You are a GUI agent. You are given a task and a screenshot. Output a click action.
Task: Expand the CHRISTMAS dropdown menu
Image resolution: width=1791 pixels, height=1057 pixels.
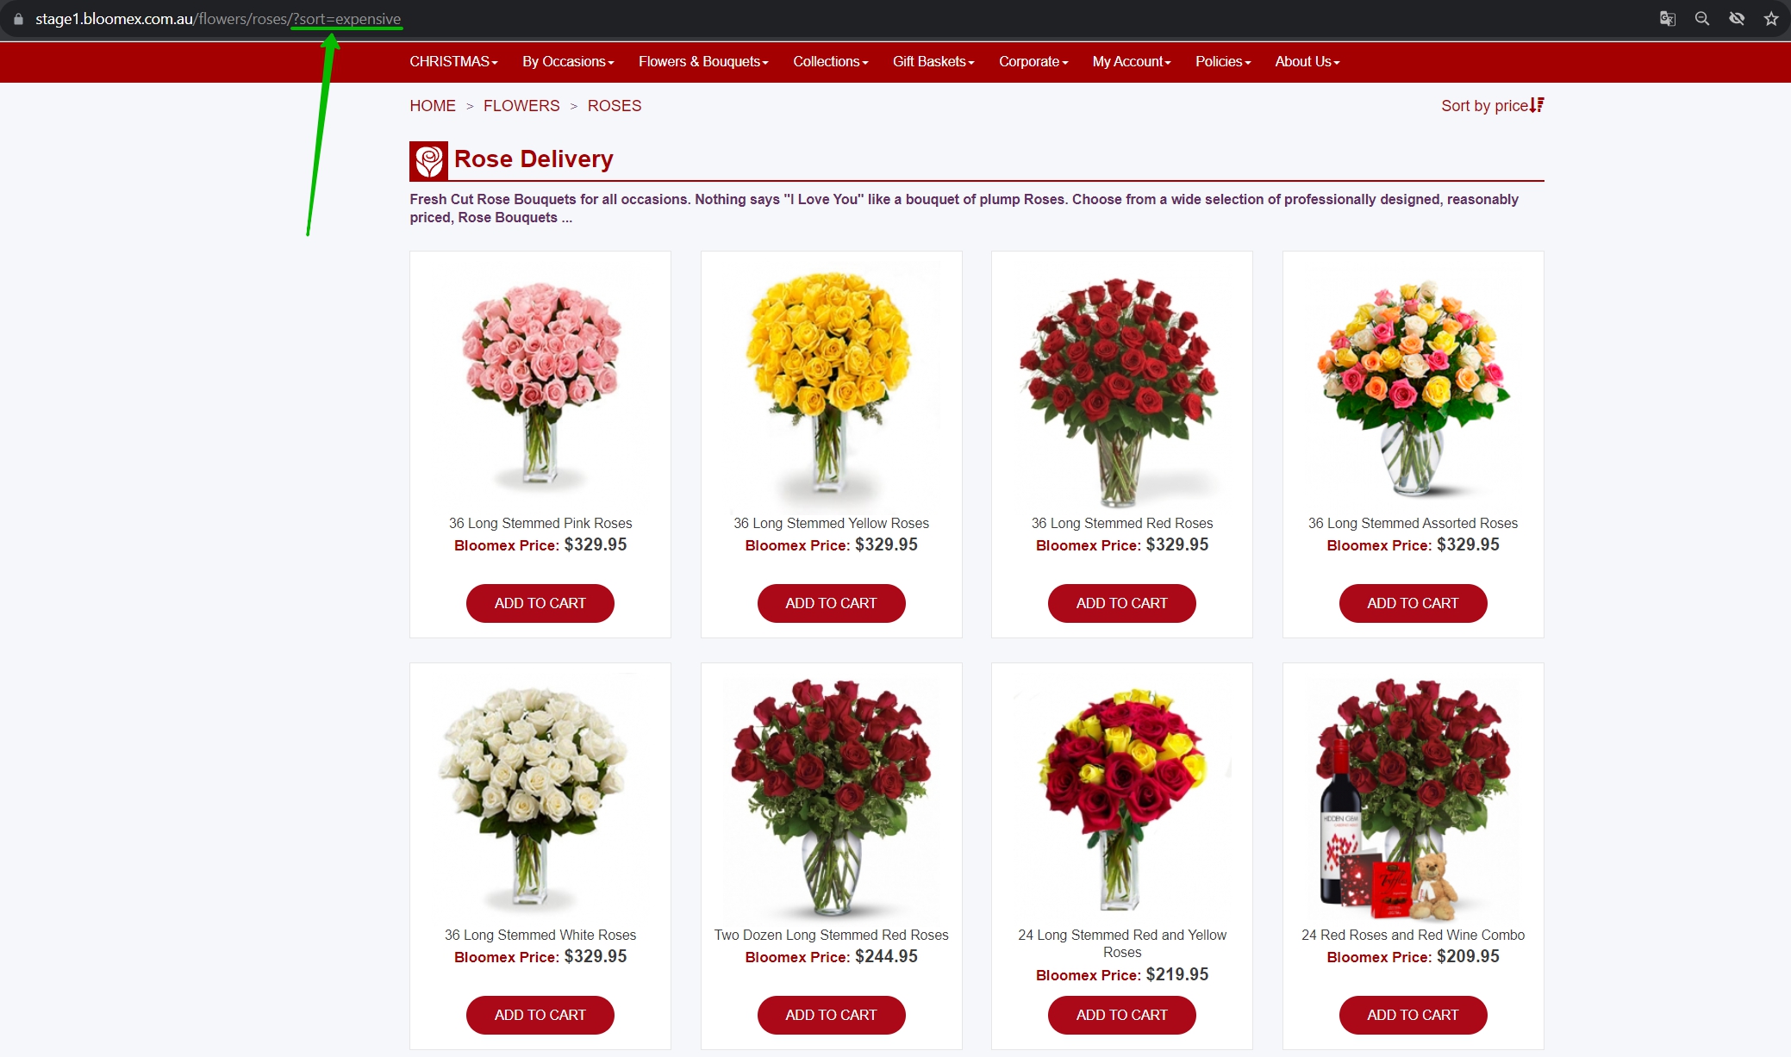[x=453, y=62]
